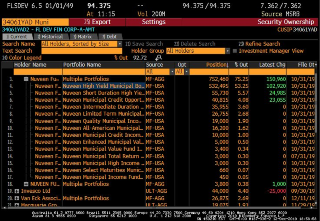Expand the Van Eck Associ.. holder
The image size is (320, 221).
coord(17,198)
